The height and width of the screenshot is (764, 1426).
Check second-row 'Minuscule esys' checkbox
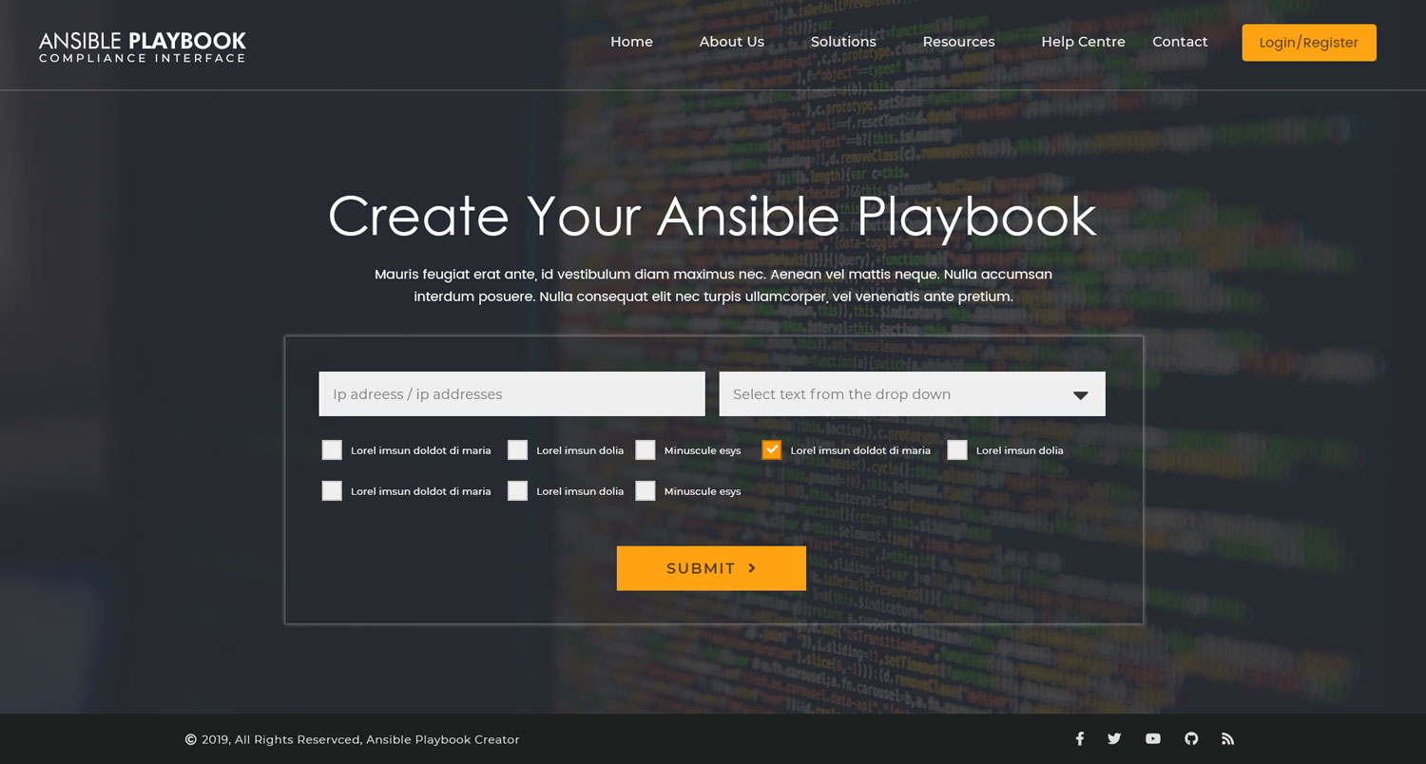pyautogui.click(x=646, y=491)
